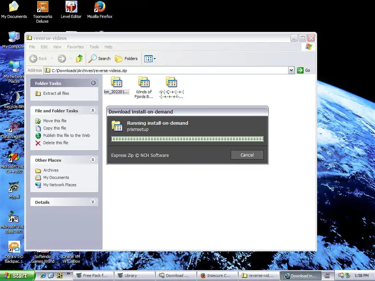Image resolution: width=375 pixels, height=281 pixels.
Task: Launch Microsoft Visual C++ 6.0 shortcut
Action: coord(12,162)
